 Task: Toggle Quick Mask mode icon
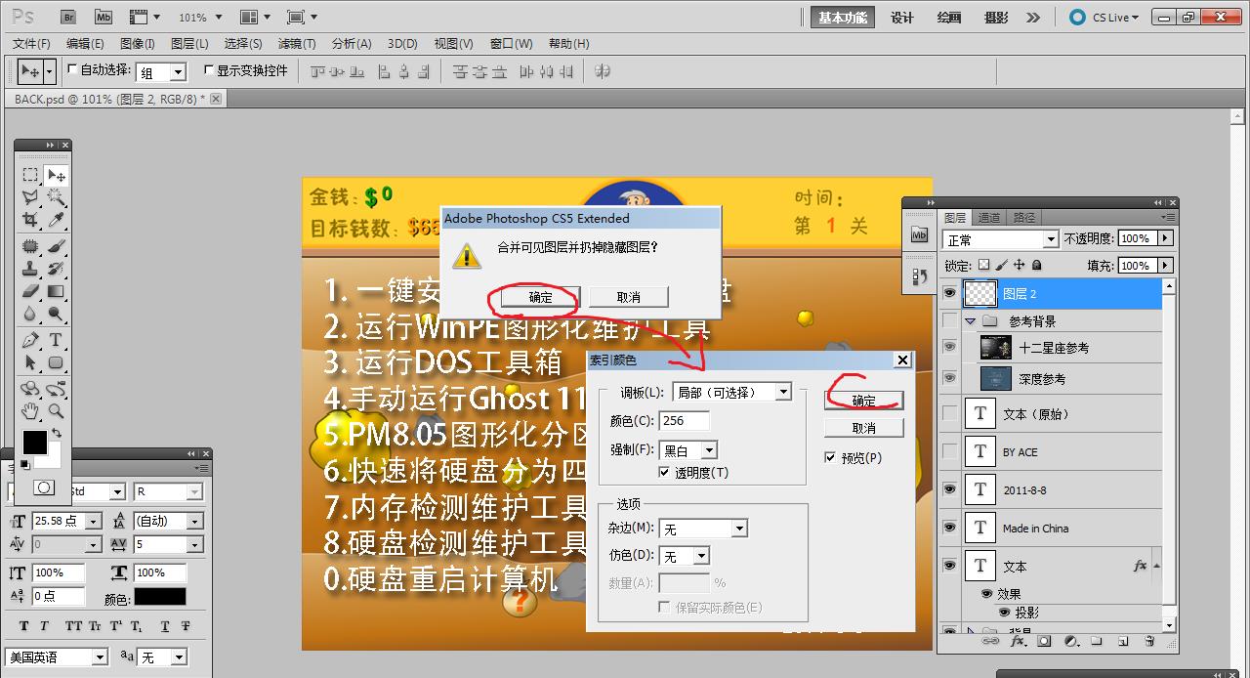click(44, 487)
